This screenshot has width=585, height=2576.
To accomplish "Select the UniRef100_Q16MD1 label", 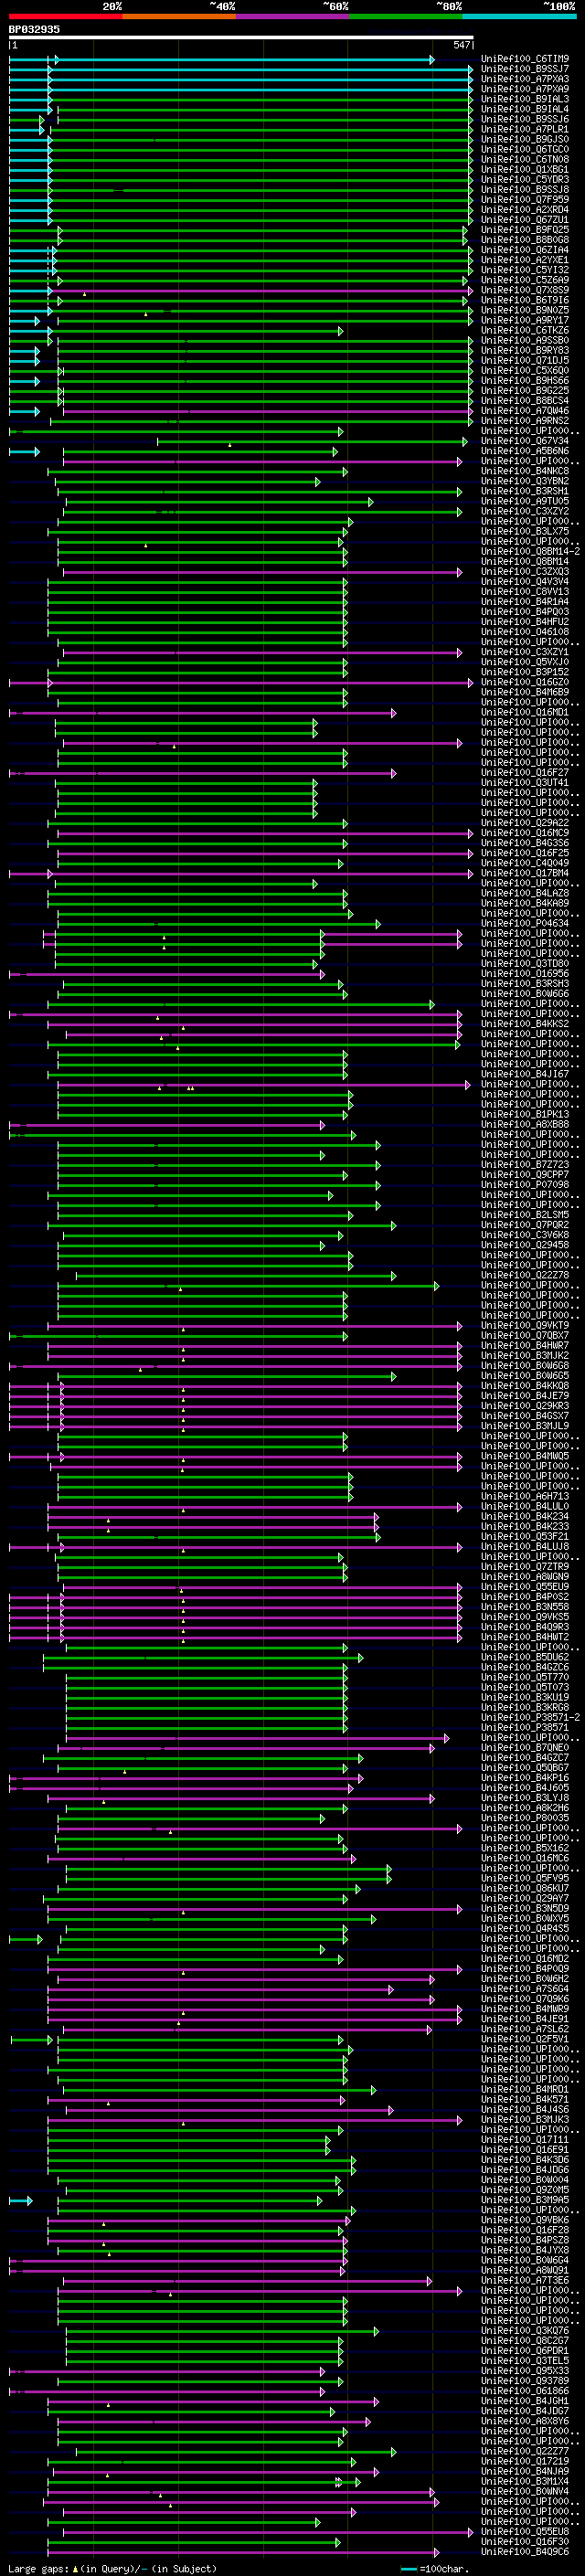I will (525, 713).
